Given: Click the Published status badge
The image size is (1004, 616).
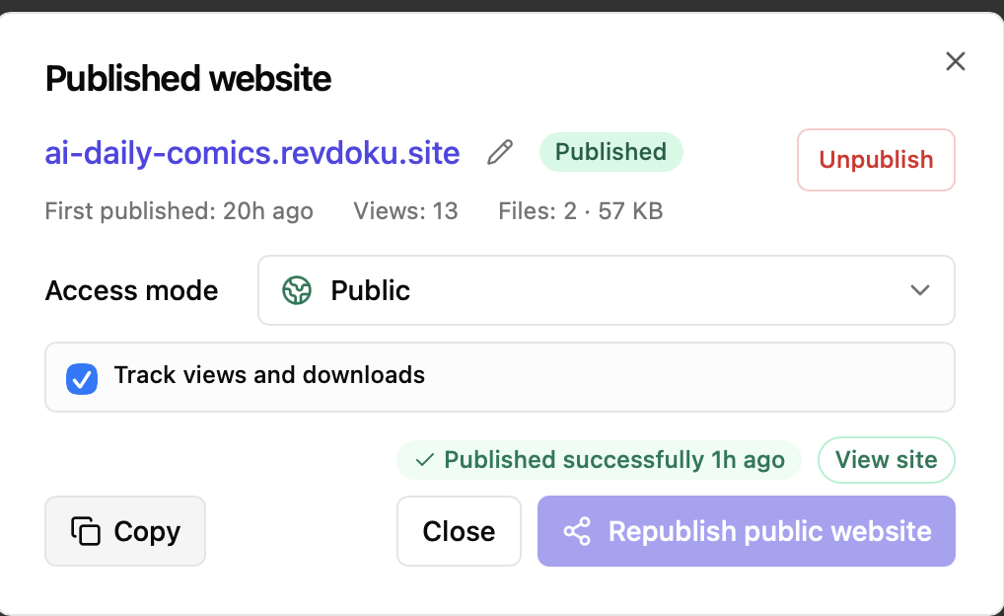Looking at the screenshot, I should (x=610, y=152).
